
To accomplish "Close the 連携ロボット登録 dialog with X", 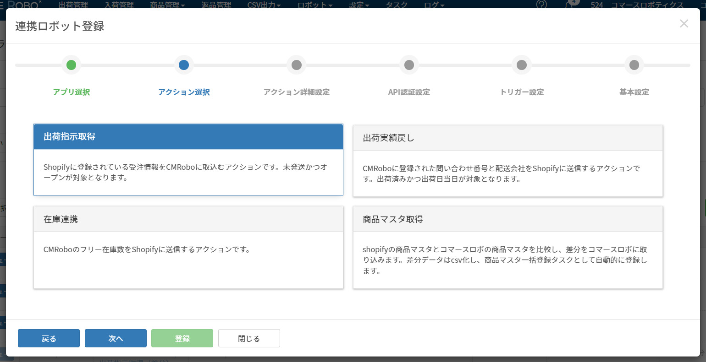I will 684,24.
